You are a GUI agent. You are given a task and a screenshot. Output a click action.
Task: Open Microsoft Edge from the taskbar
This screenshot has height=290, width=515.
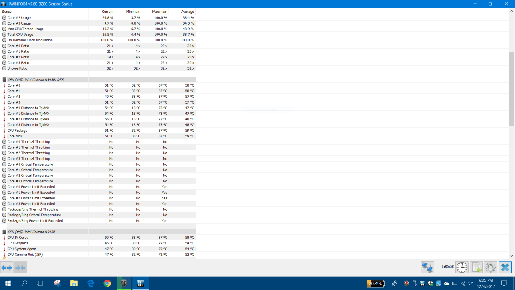click(x=91, y=283)
